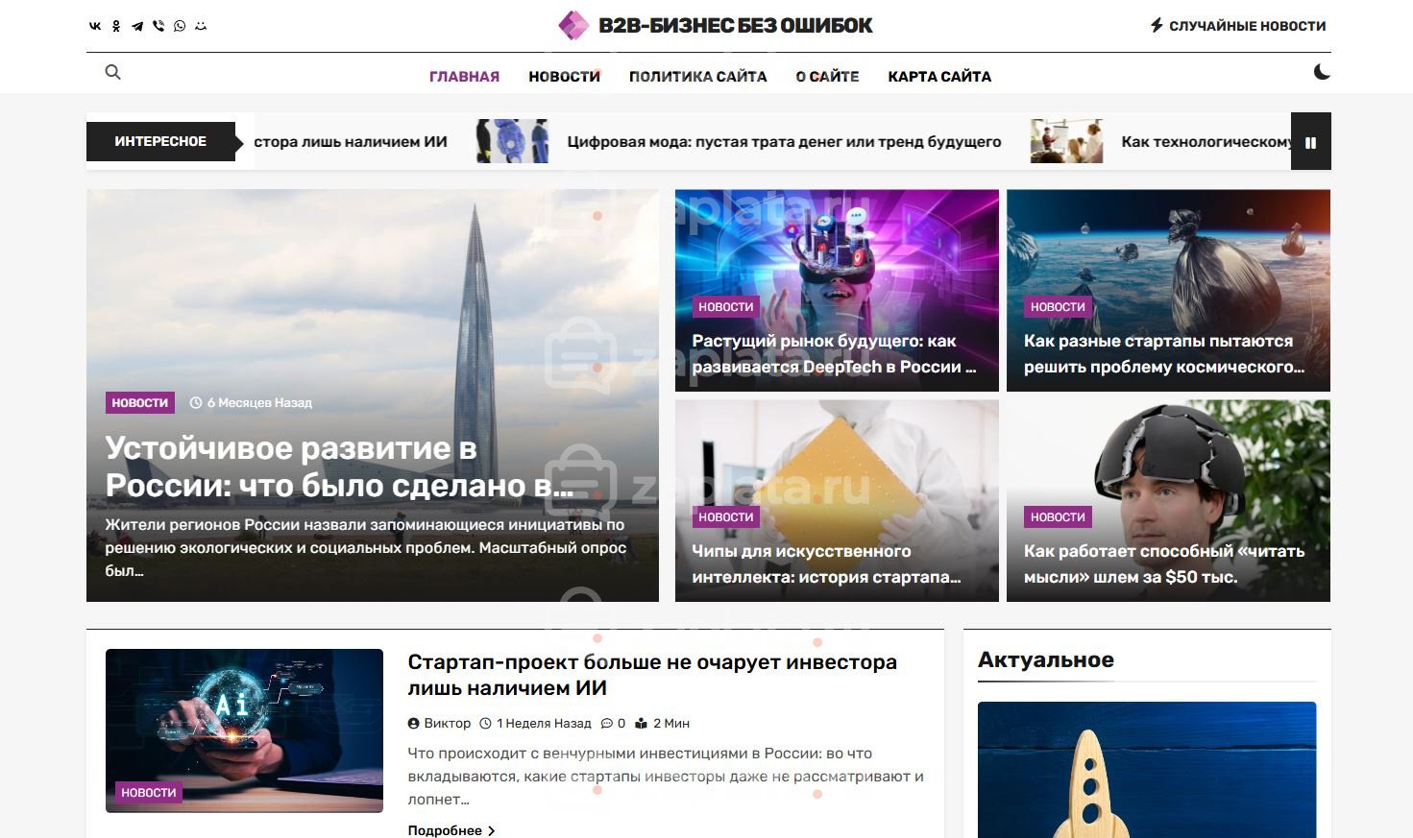
Task: Click the comments bubble icon
Action: (607, 724)
